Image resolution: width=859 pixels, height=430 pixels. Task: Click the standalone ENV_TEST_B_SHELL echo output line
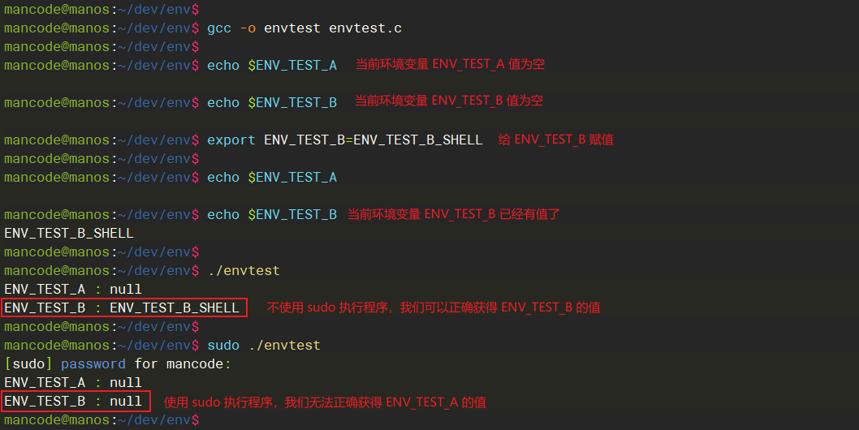pos(69,233)
